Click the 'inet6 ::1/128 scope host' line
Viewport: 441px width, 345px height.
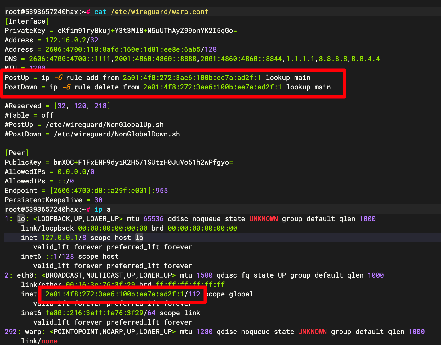click(x=70, y=256)
